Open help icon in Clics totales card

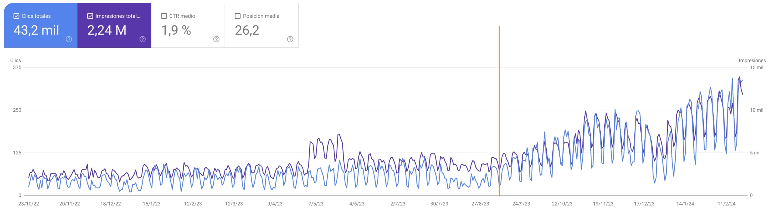69,39
